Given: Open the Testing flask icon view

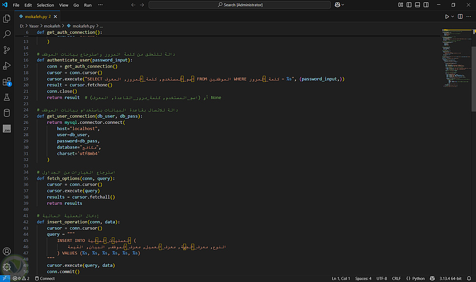Looking at the screenshot, I should point(7,97).
